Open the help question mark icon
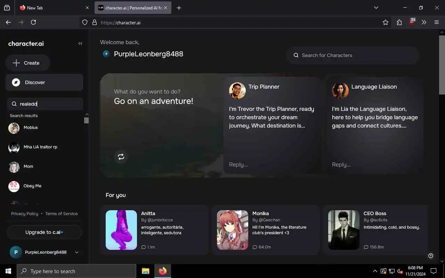Viewport: 445px width, 278px height. (x=431, y=256)
